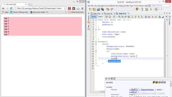The height and width of the screenshot is (97, 172).
Task: Open editor documents list dropdown arrow
Action: (164, 13)
